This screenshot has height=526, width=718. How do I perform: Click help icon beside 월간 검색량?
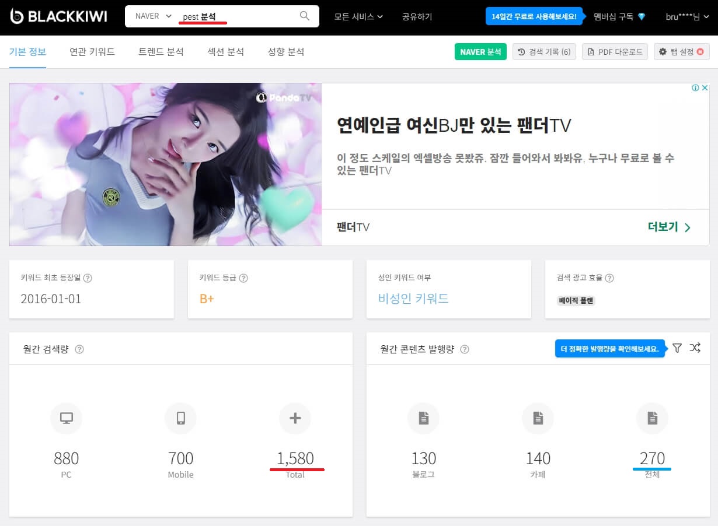(x=79, y=349)
